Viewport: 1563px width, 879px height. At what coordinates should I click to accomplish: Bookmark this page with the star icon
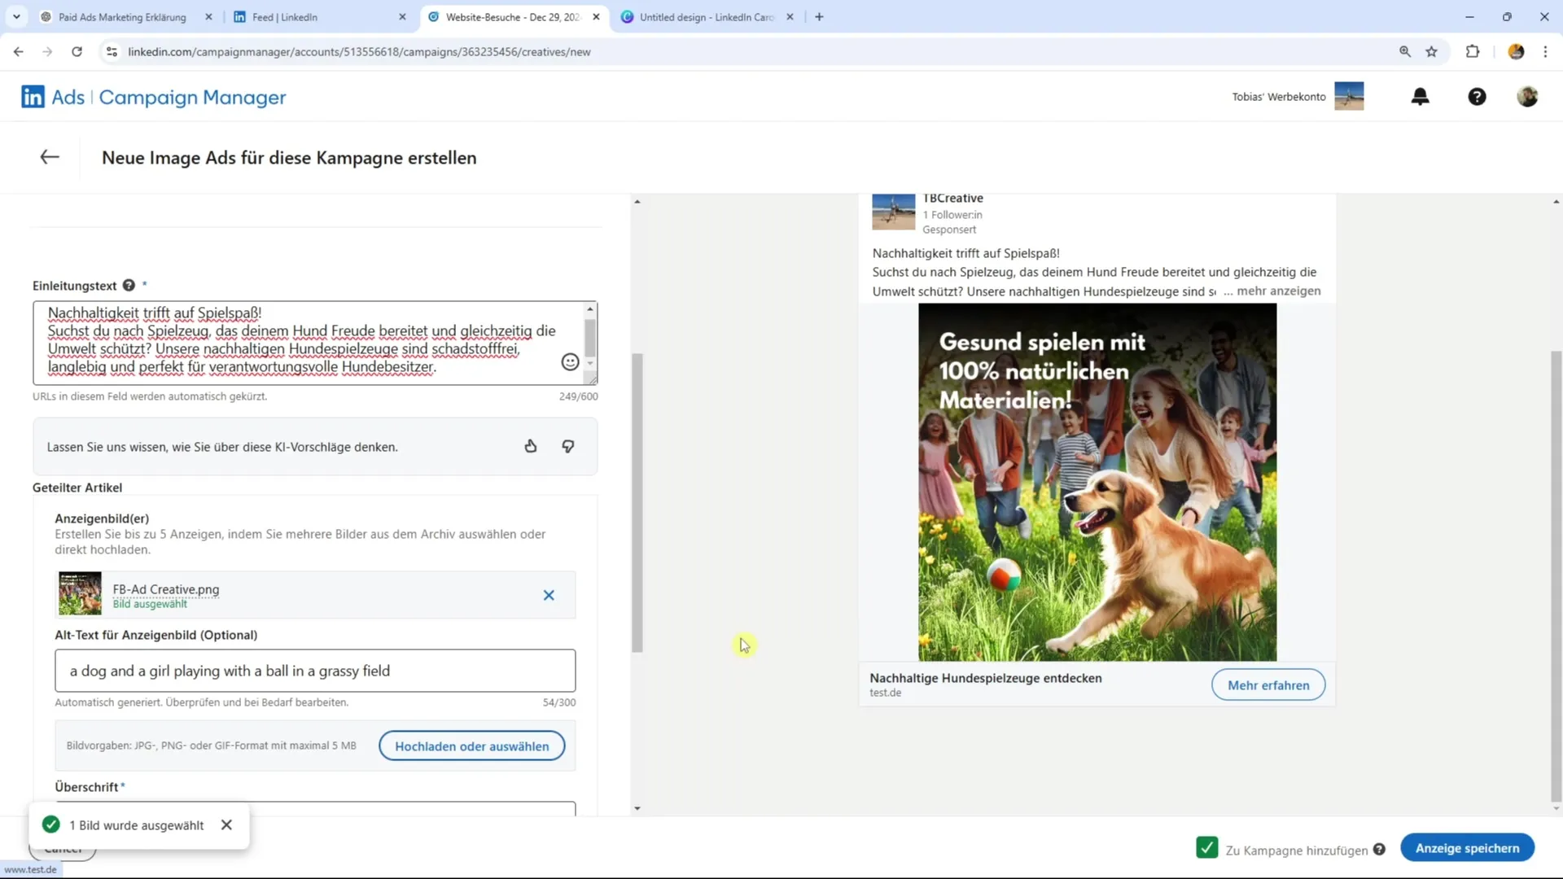(x=1431, y=51)
